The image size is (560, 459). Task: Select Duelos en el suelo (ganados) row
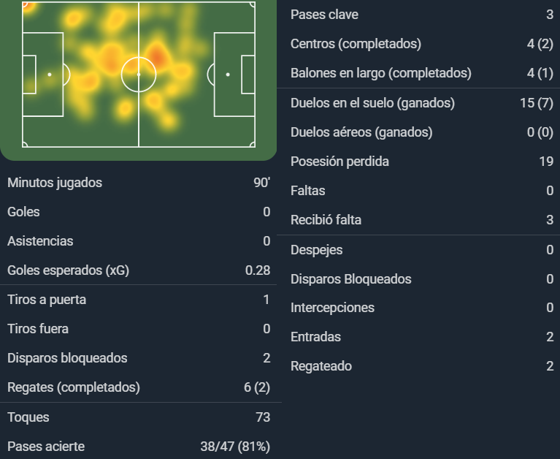pyautogui.click(x=418, y=103)
